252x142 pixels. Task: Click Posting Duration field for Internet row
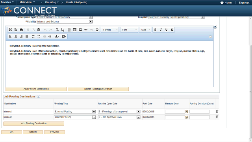(x=200, y=112)
